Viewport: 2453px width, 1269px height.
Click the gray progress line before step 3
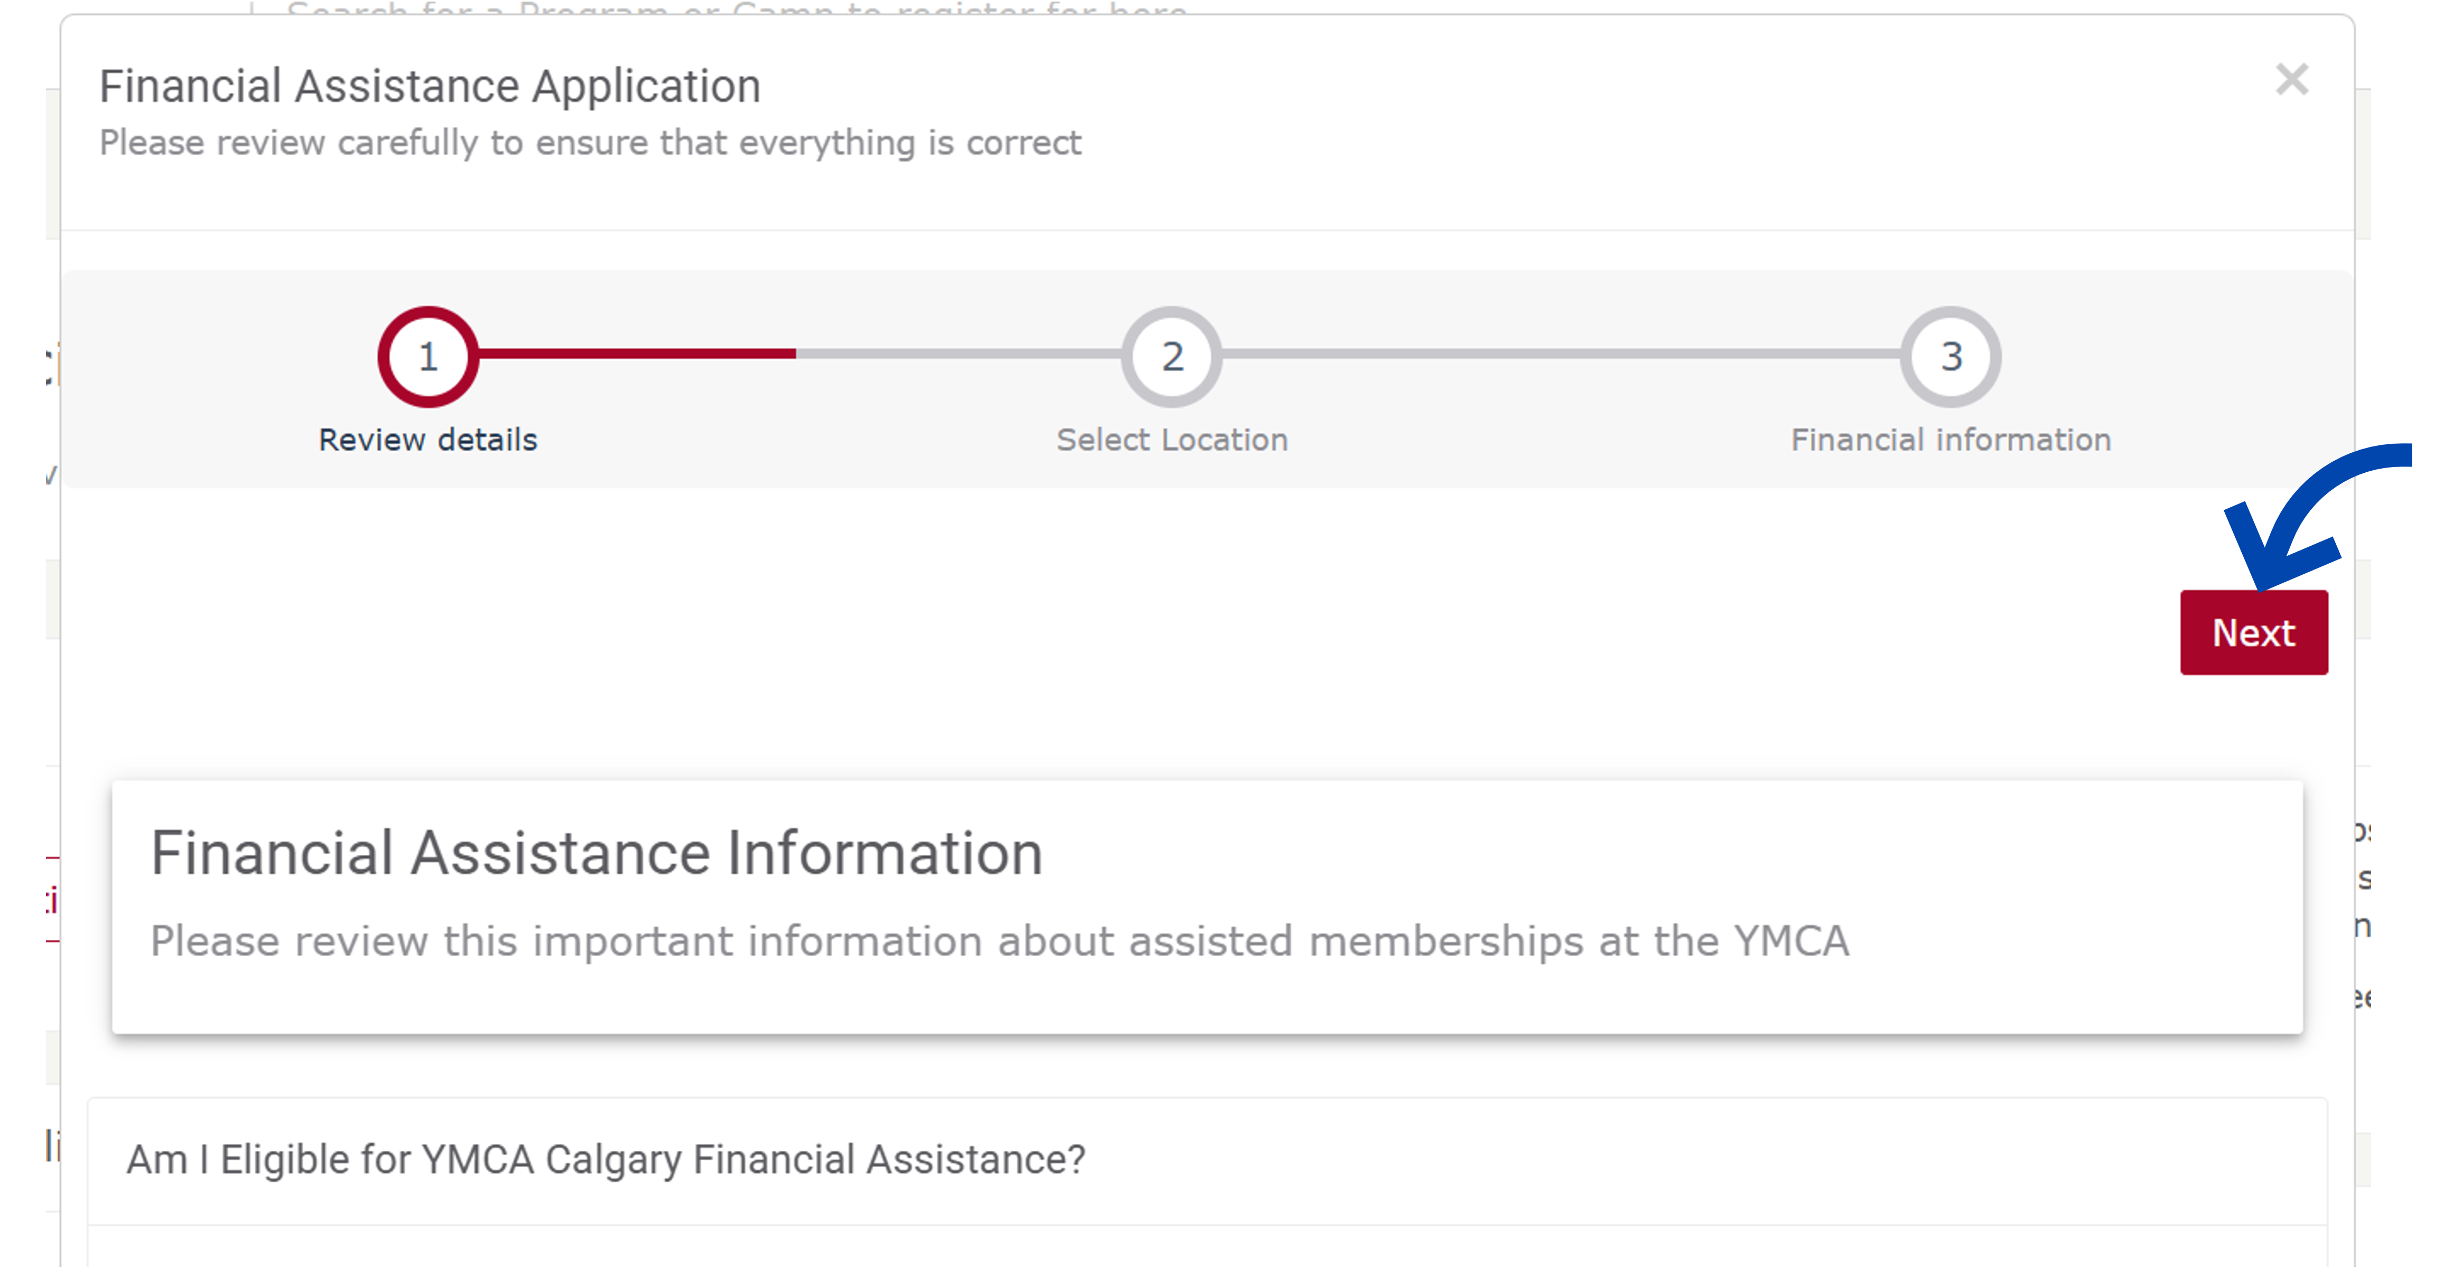(1562, 353)
